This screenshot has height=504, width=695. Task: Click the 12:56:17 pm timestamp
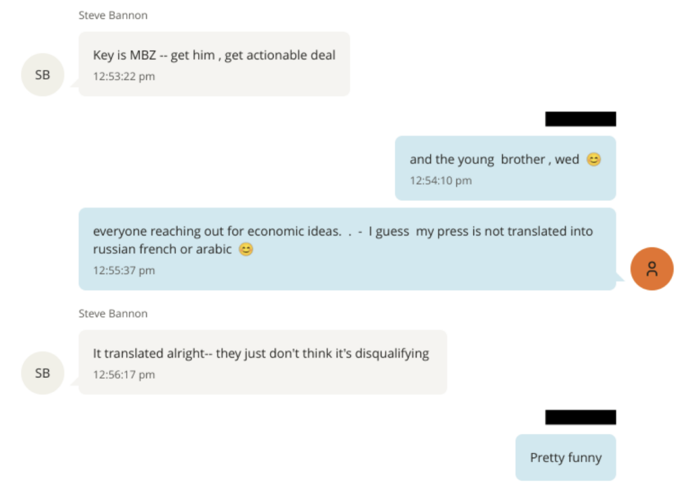(x=124, y=374)
